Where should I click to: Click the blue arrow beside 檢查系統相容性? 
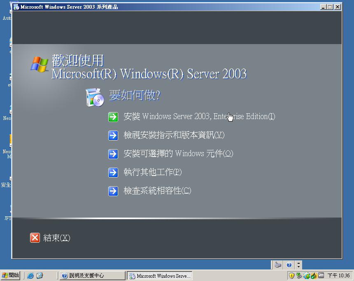(113, 191)
